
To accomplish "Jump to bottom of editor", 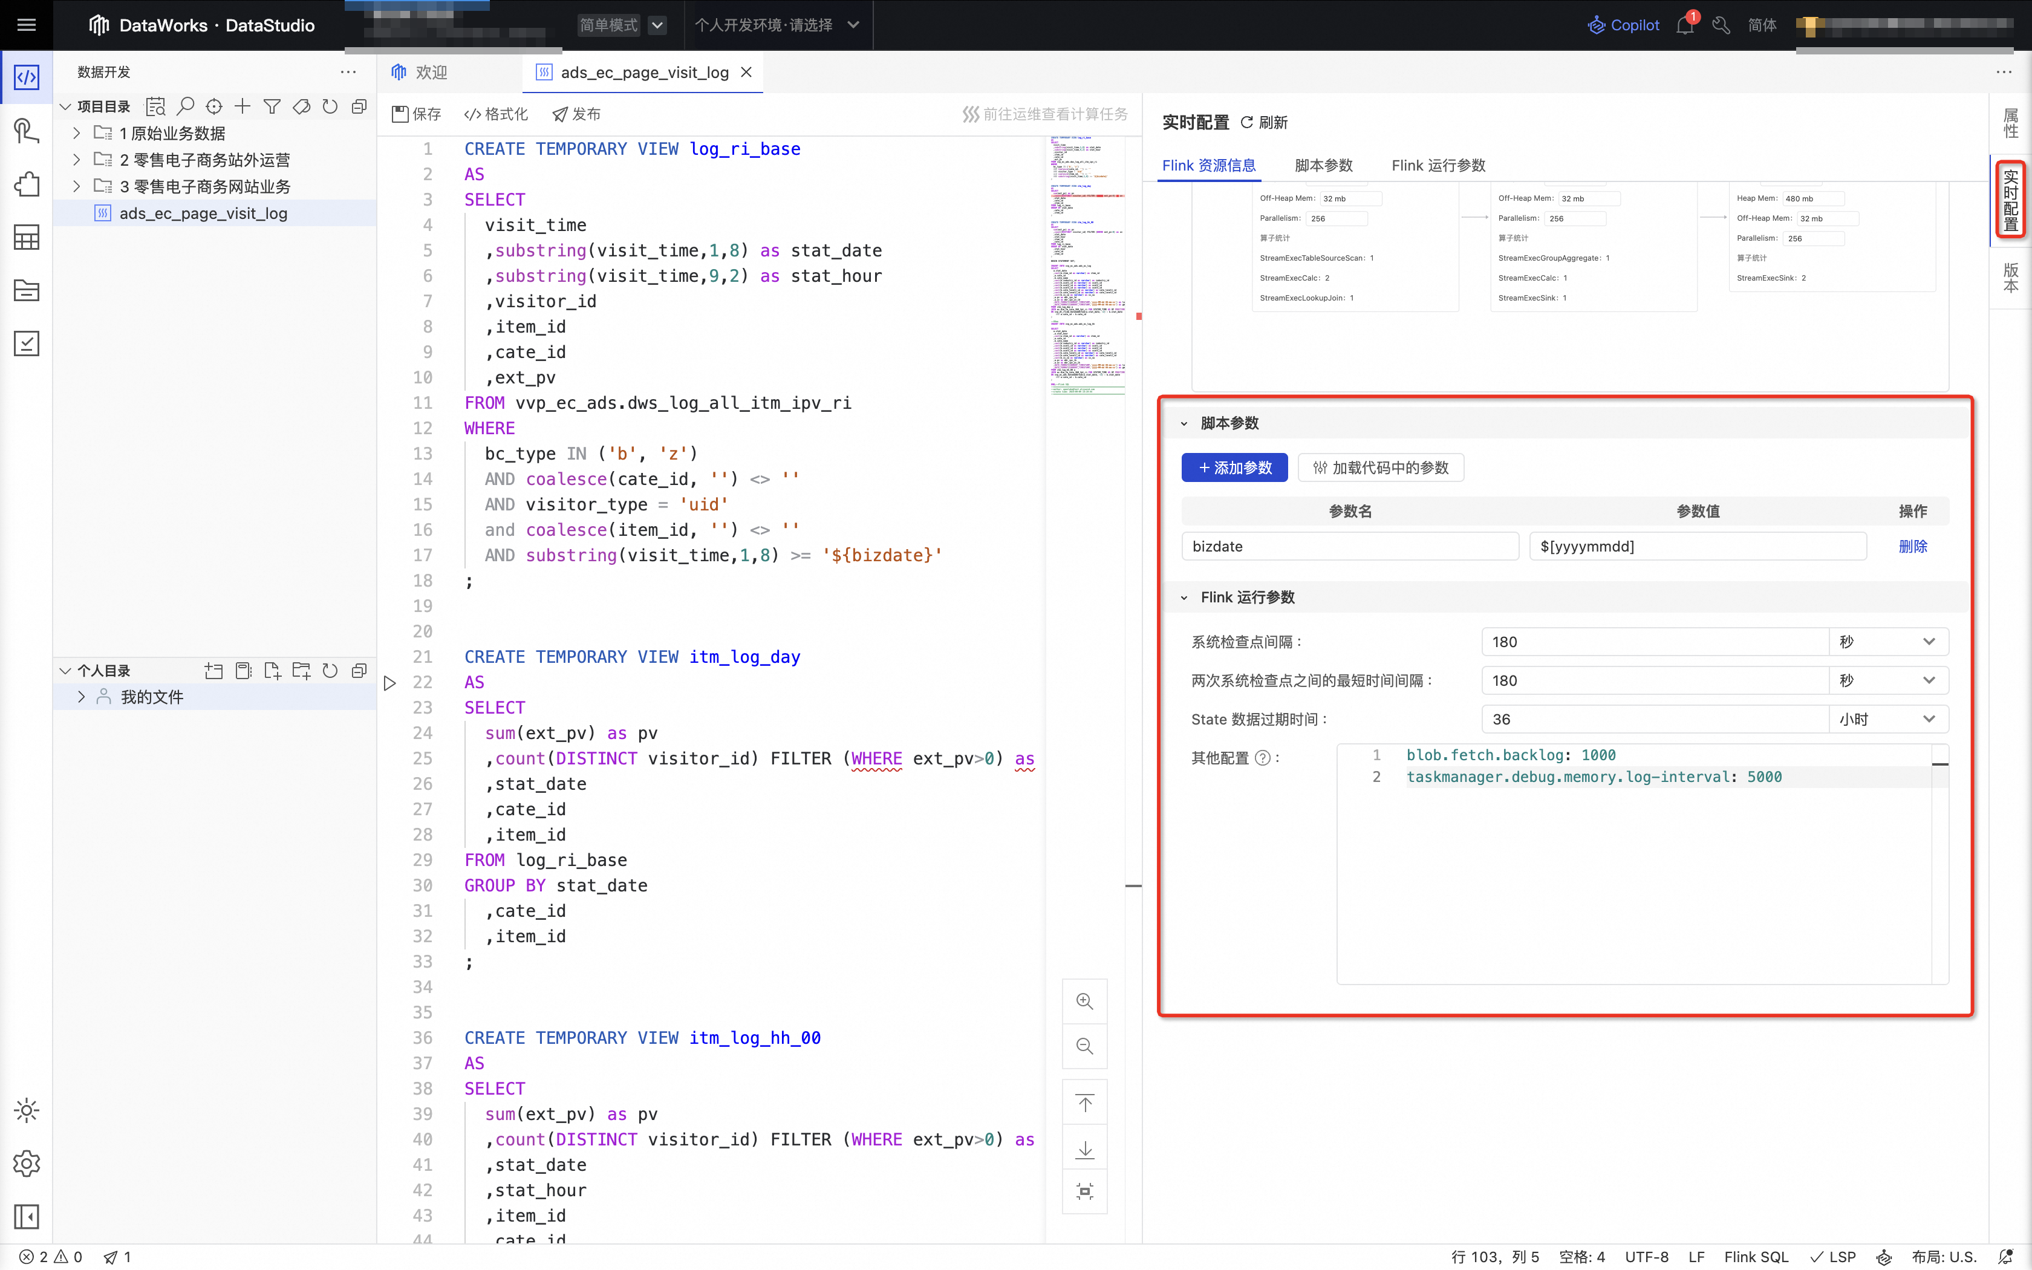I will [x=1085, y=1148].
